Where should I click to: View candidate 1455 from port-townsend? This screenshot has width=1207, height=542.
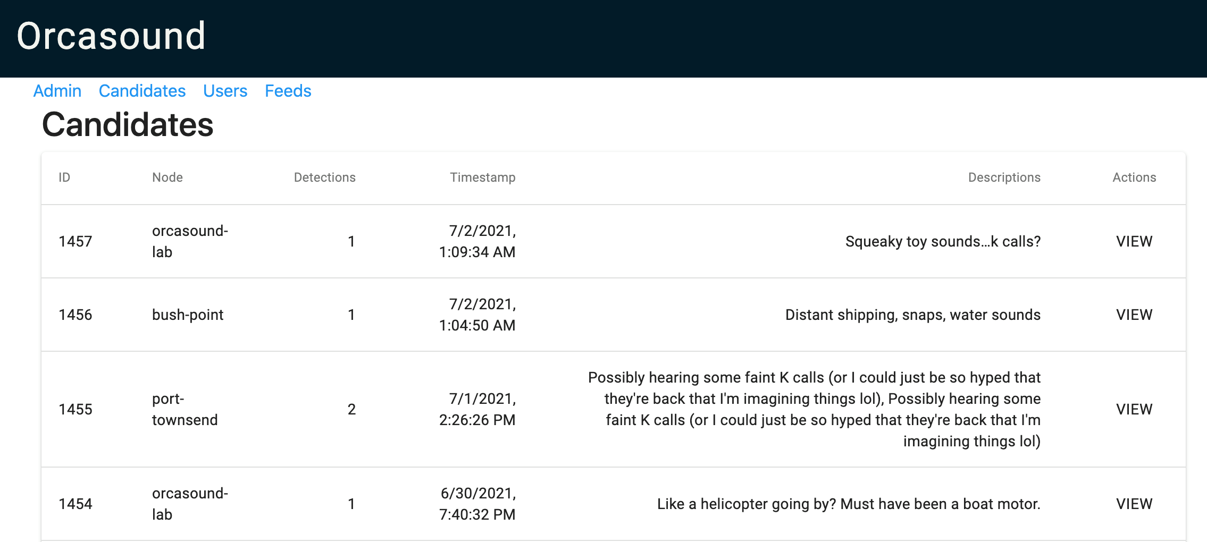point(1134,409)
